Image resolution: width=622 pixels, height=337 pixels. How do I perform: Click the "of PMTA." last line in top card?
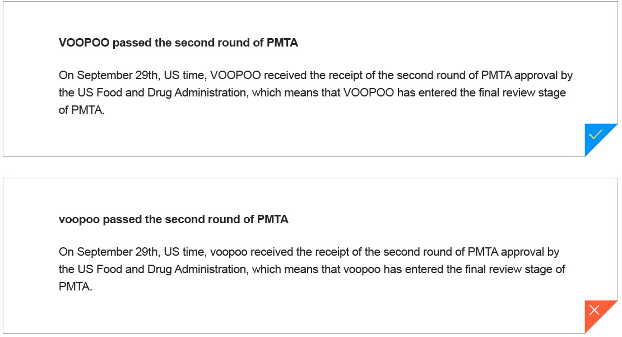82,110
